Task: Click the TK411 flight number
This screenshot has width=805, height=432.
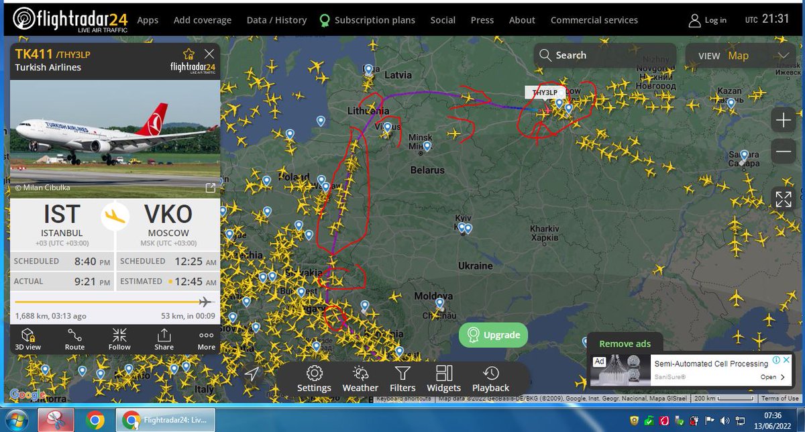Action: pos(34,54)
